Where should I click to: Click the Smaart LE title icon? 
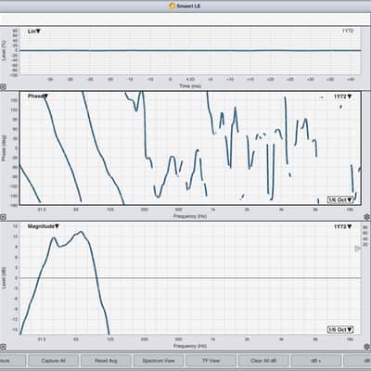tap(173, 6)
